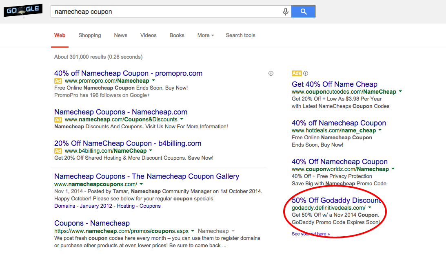Click Ad badge beside namecheap.com/Coupons&Discounts
Viewport: 446px width, 257px height.
tap(58, 120)
